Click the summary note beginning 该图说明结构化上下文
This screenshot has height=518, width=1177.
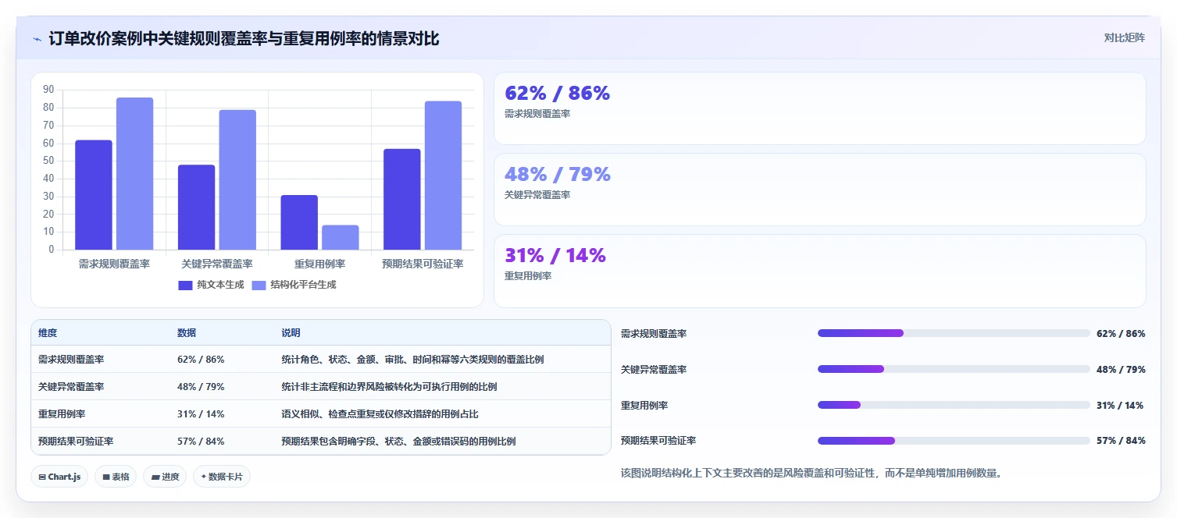[x=811, y=473]
